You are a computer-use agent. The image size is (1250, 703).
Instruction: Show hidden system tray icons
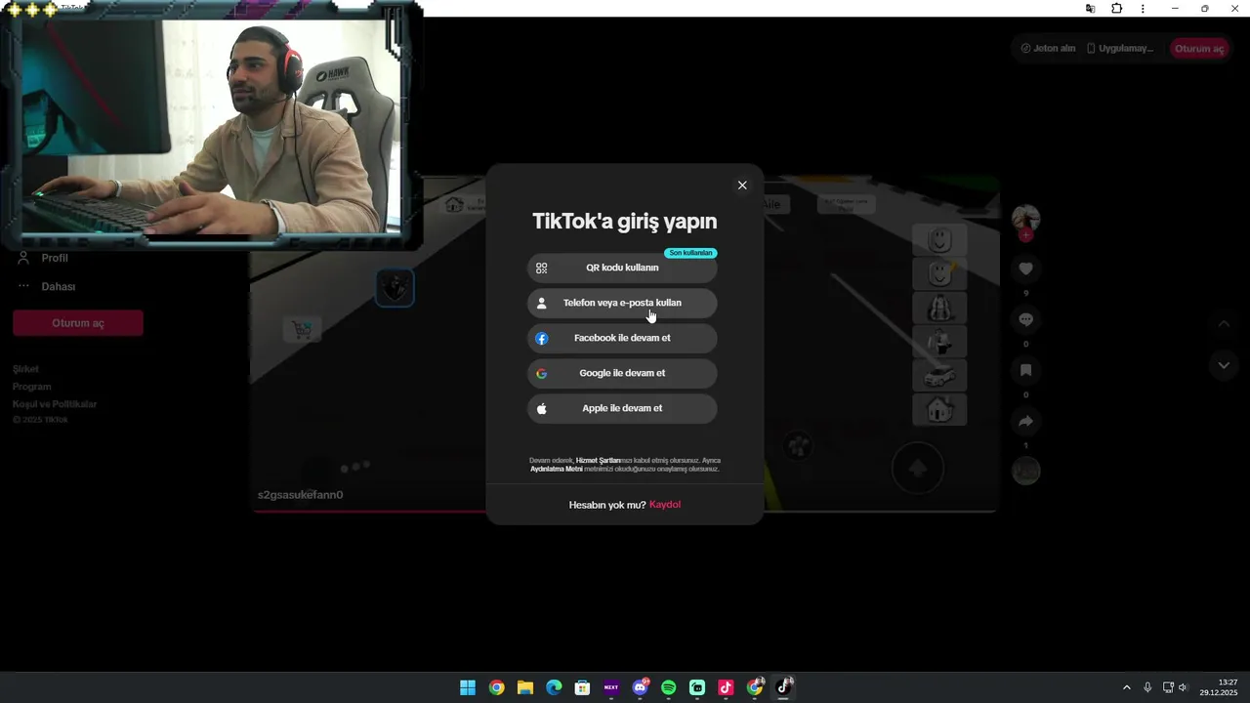(1127, 687)
